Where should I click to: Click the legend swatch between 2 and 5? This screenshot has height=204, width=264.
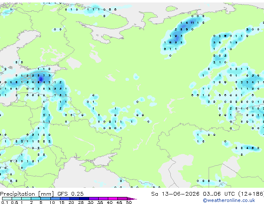coord(36,199)
